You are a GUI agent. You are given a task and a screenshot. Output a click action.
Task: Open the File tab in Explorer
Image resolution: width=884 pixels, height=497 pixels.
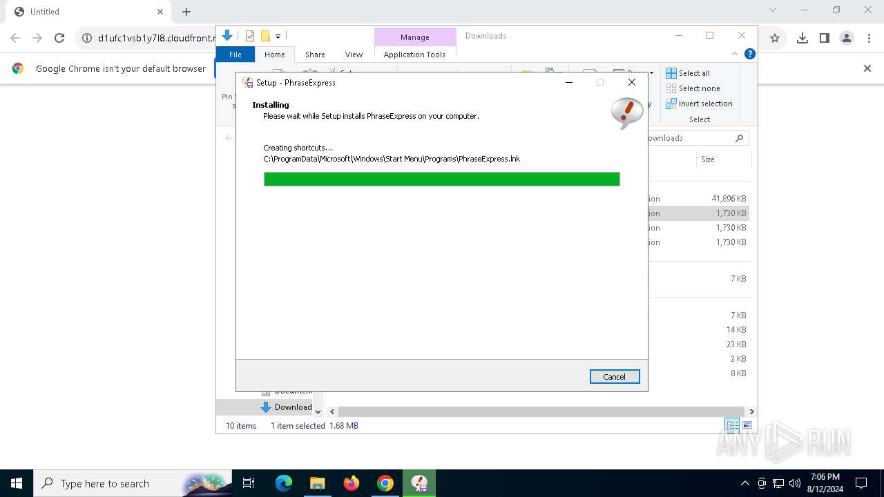[x=236, y=55]
